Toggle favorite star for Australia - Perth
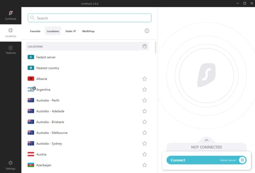Viewport: 255px width, 173px height. tap(144, 100)
